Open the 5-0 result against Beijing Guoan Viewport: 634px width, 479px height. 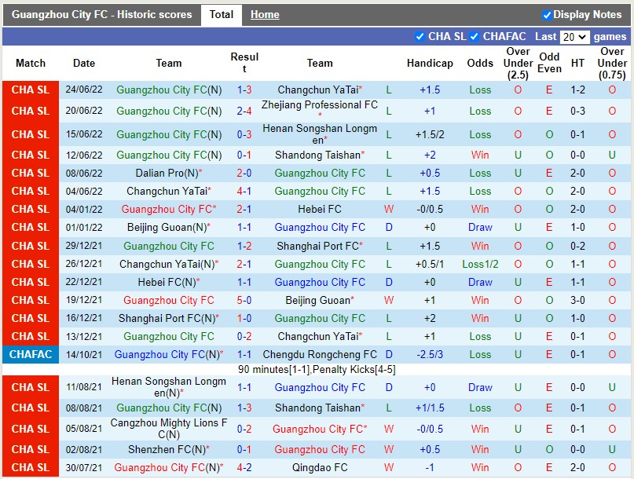244,300
